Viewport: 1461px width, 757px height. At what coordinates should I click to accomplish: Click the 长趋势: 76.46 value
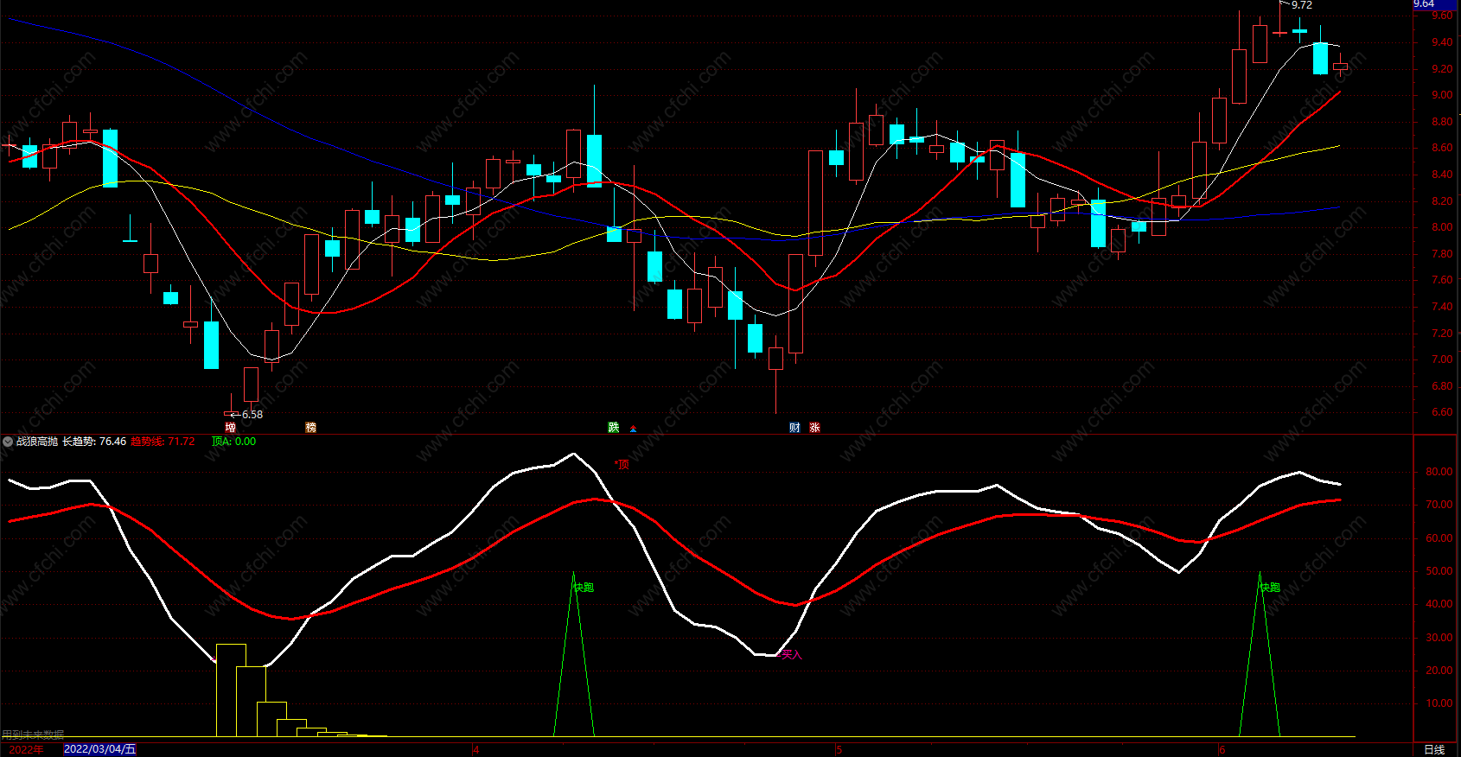coord(94,442)
